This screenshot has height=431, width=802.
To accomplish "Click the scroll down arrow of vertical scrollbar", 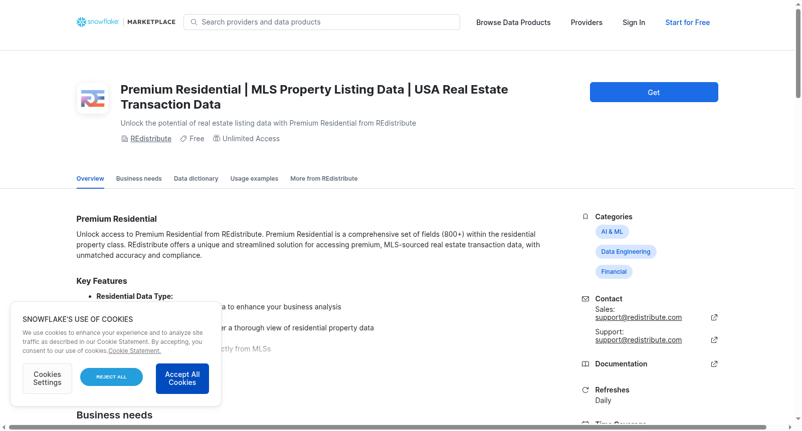I will pos(798,418).
